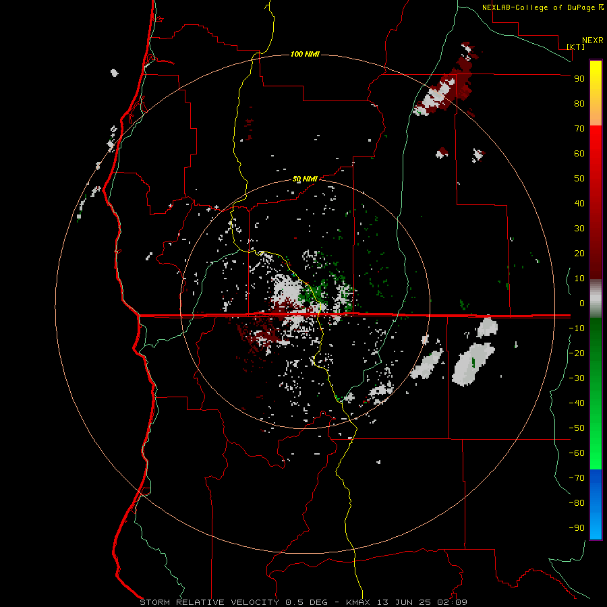Click the STORM RELATIVE VELOCITY caption text
Screen dimensions: 607x607
209,602
